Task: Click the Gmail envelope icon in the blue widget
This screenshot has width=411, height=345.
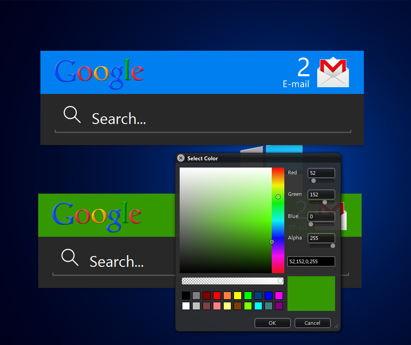Action: (x=333, y=72)
